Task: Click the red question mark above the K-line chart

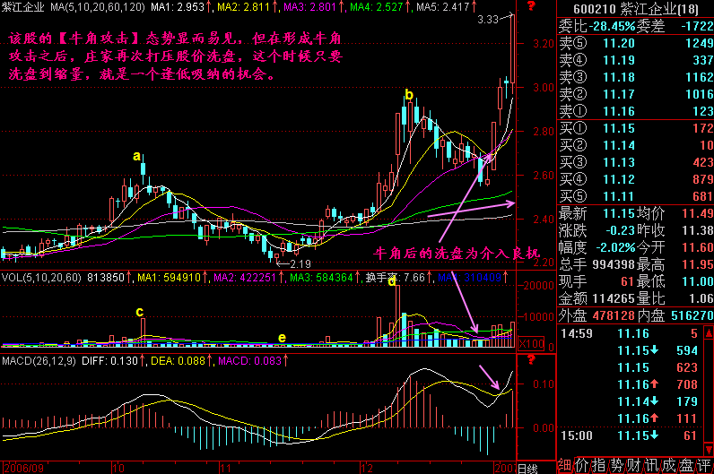Action: tap(530, 7)
